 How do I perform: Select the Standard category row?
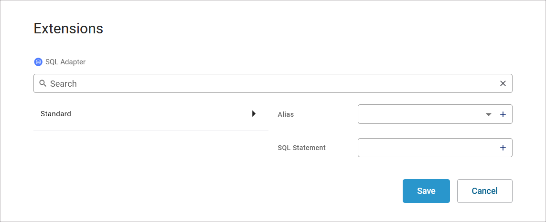pyautogui.click(x=143, y=114)
